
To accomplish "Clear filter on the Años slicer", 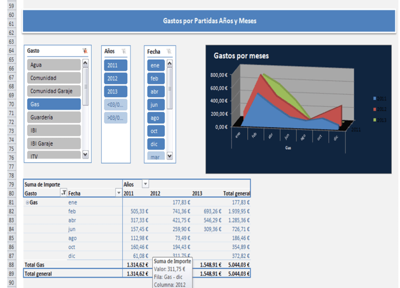I will (x=124, y=51).
